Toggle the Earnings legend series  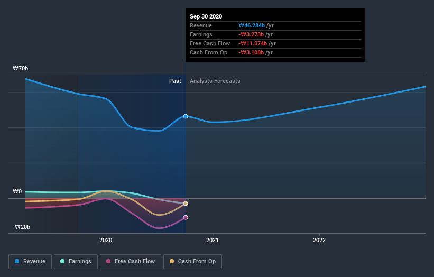coord(76,262)
